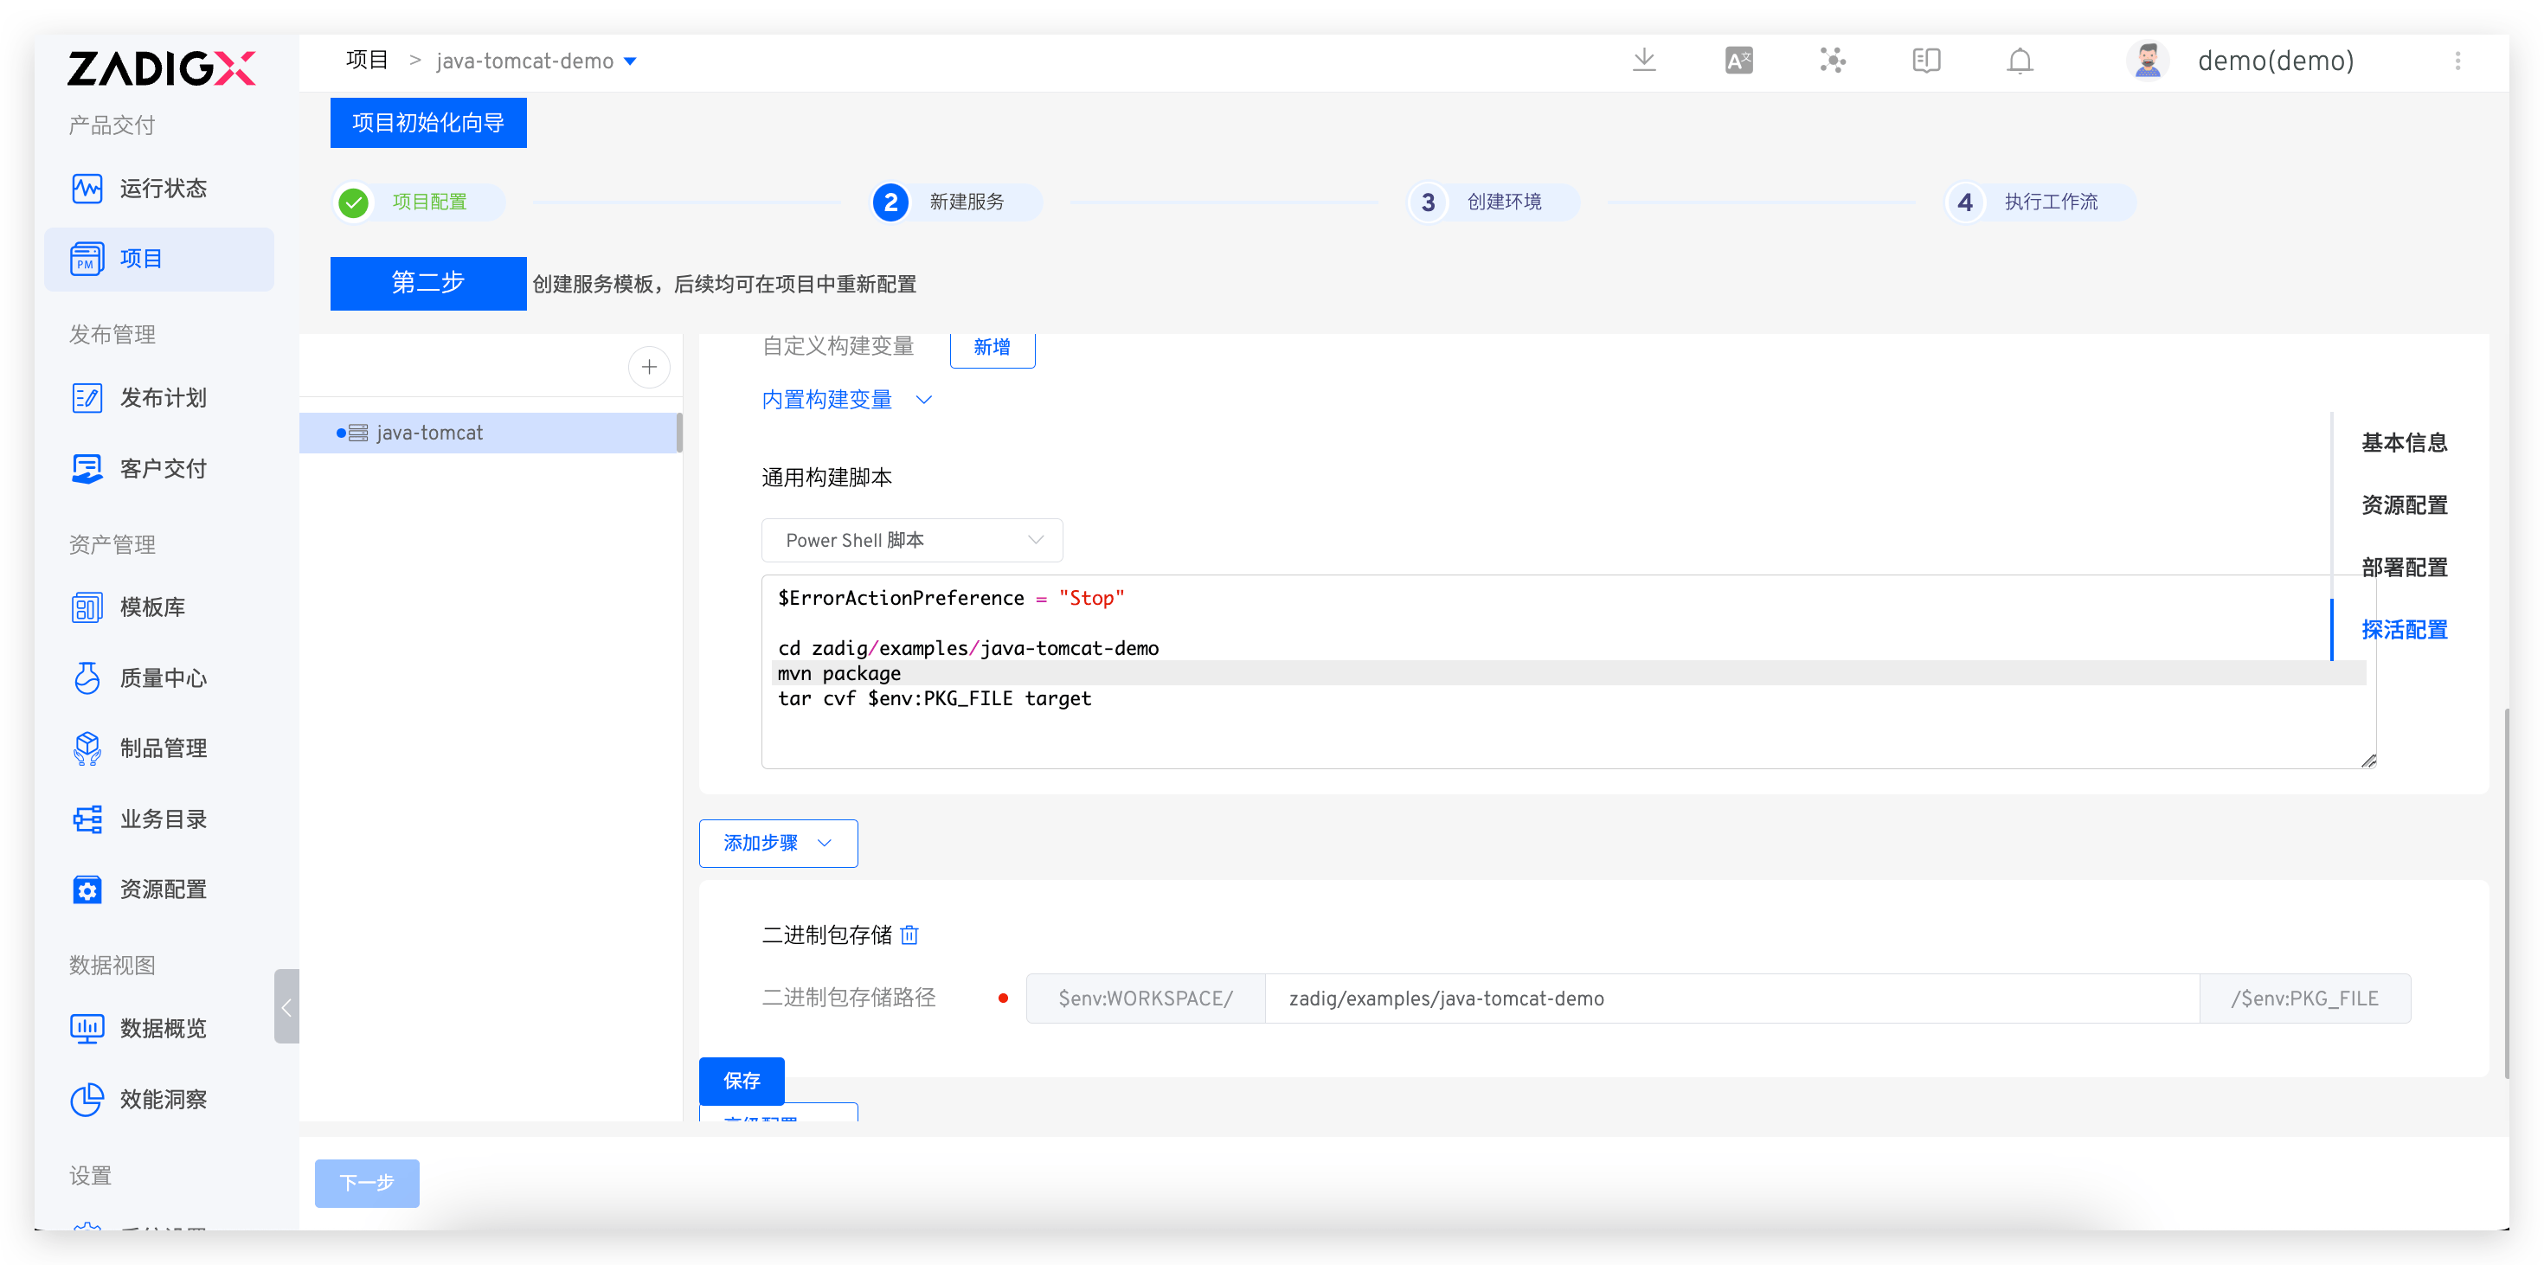2544x1265 pixels.
Task: Open the notifications bell icon
Action: (2020, 61)
